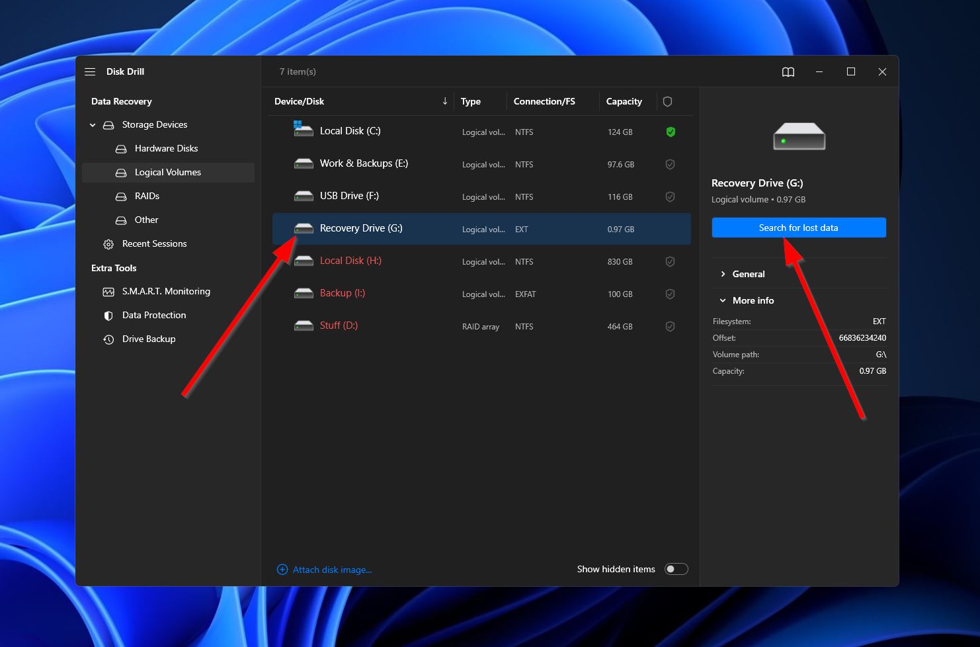Click the Data Protection shield icon
980x647 pixels.
pyautogui.click(x=108, y=316)
